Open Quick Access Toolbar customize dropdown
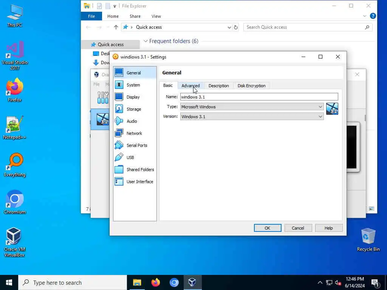387x290 pixels. click(115, 6)
